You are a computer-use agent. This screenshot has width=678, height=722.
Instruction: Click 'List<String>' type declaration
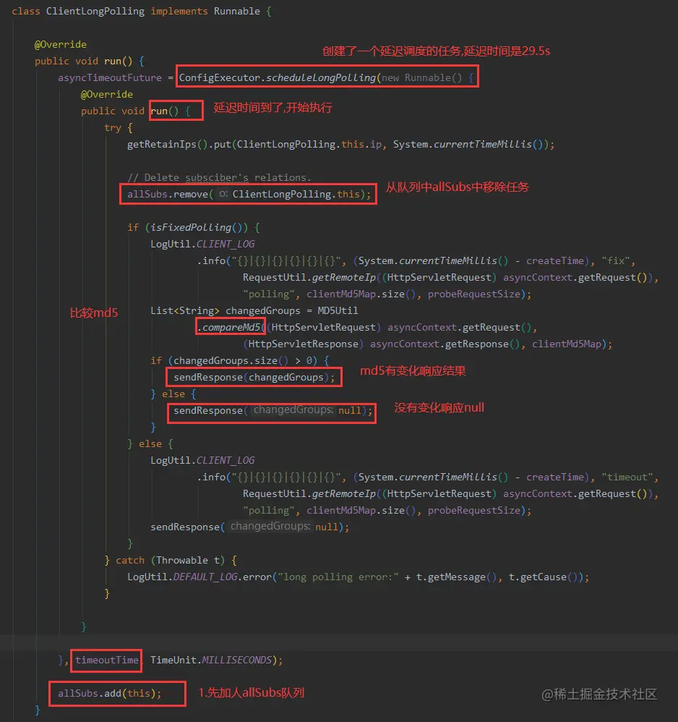185,311
